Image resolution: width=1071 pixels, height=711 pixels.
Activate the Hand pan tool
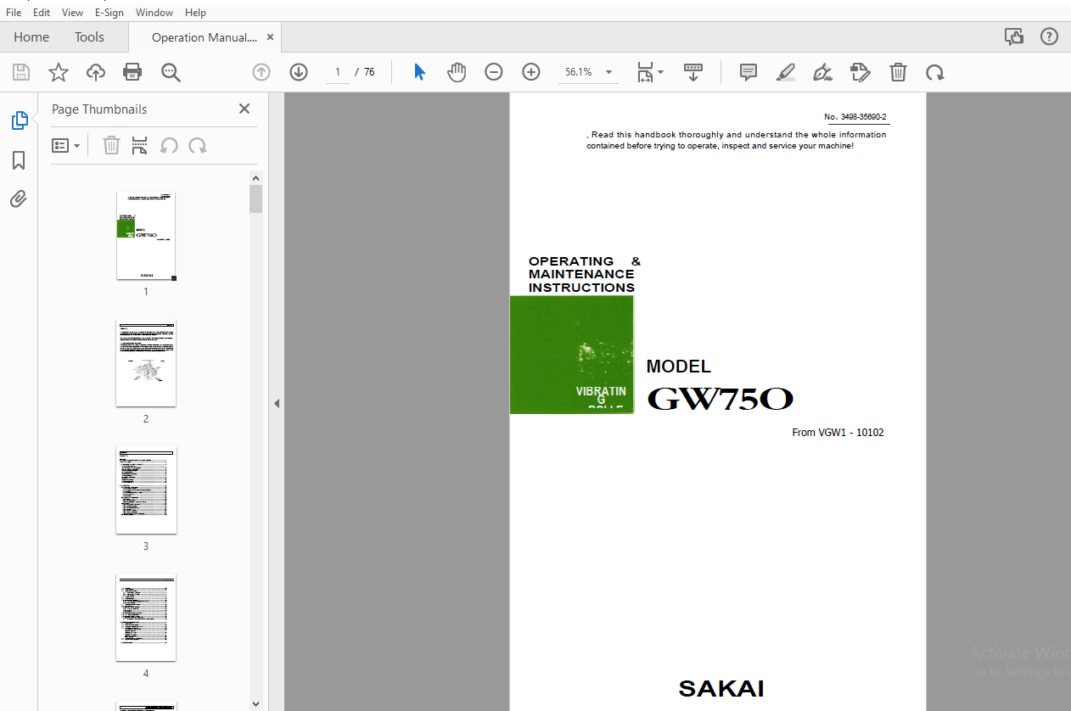coord(457,72)
